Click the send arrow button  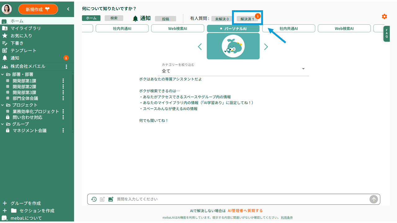(373, 199)
